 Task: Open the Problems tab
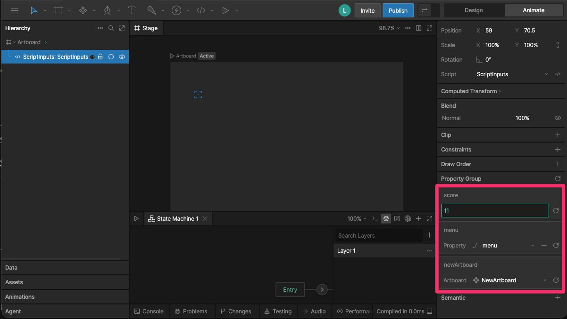click(191, 311)
